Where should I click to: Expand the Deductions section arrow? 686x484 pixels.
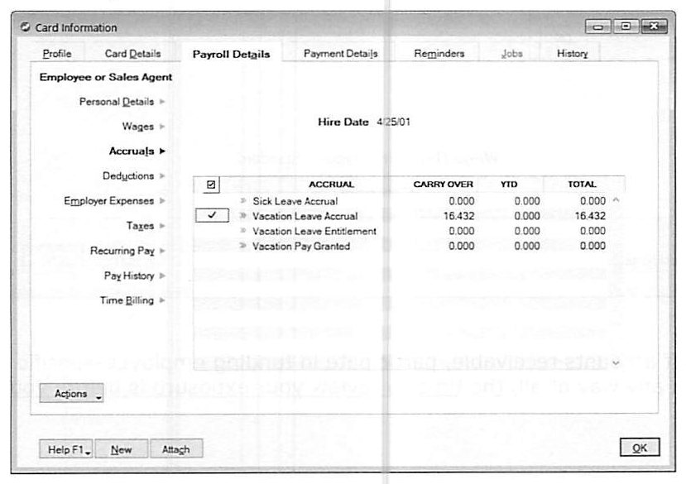tap(162, 176)
